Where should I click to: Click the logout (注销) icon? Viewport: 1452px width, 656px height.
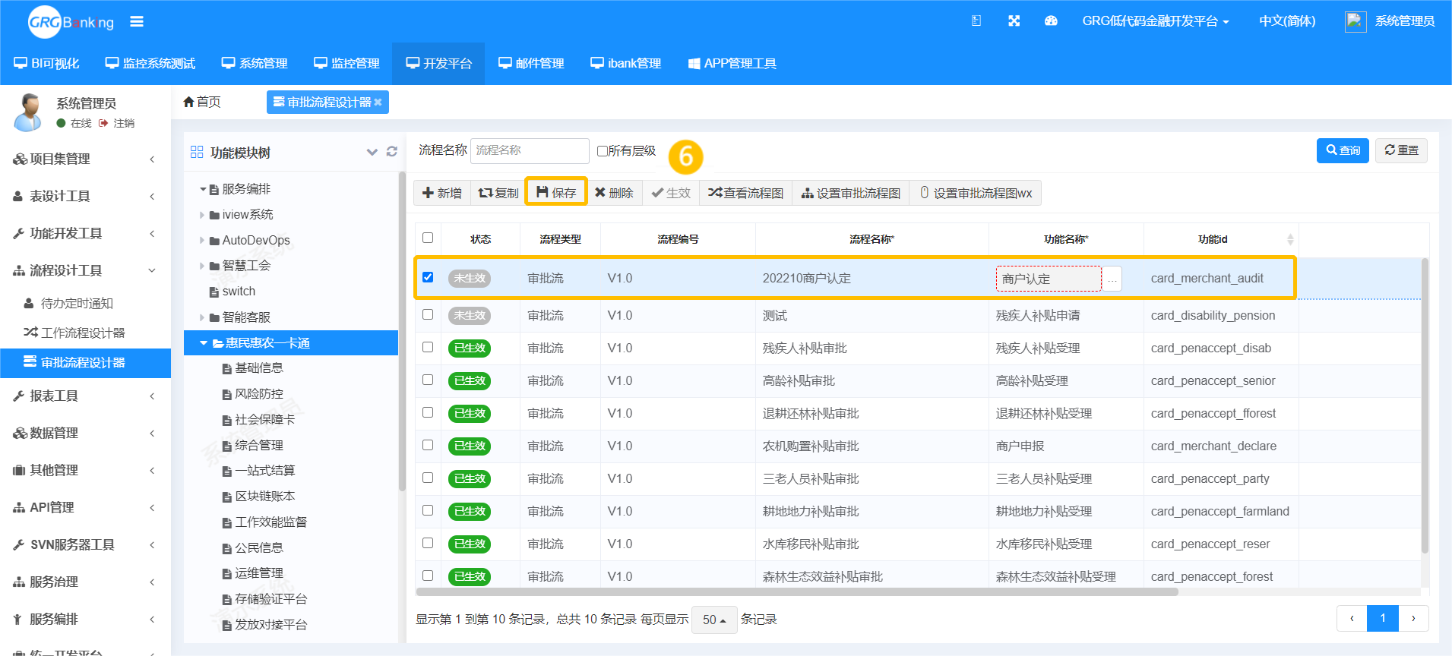tap(103, 123)
